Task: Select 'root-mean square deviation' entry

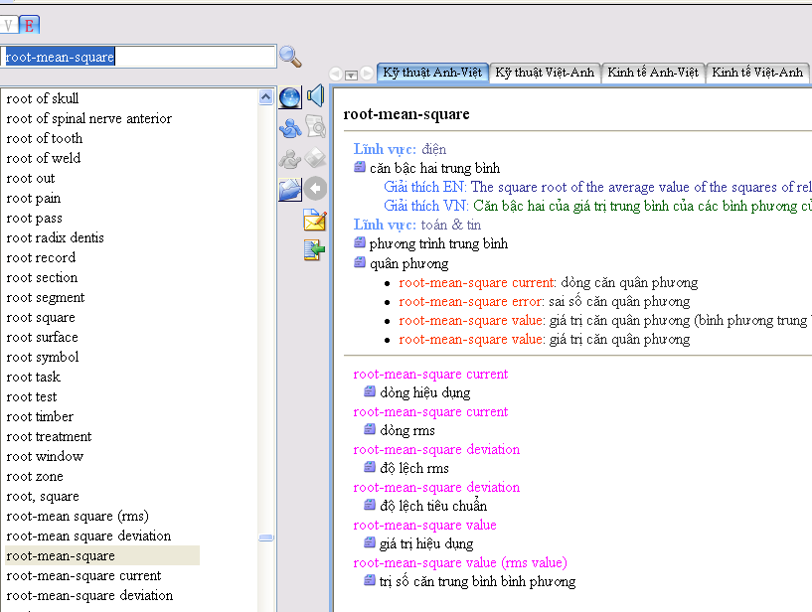Action: coord(88,535)
